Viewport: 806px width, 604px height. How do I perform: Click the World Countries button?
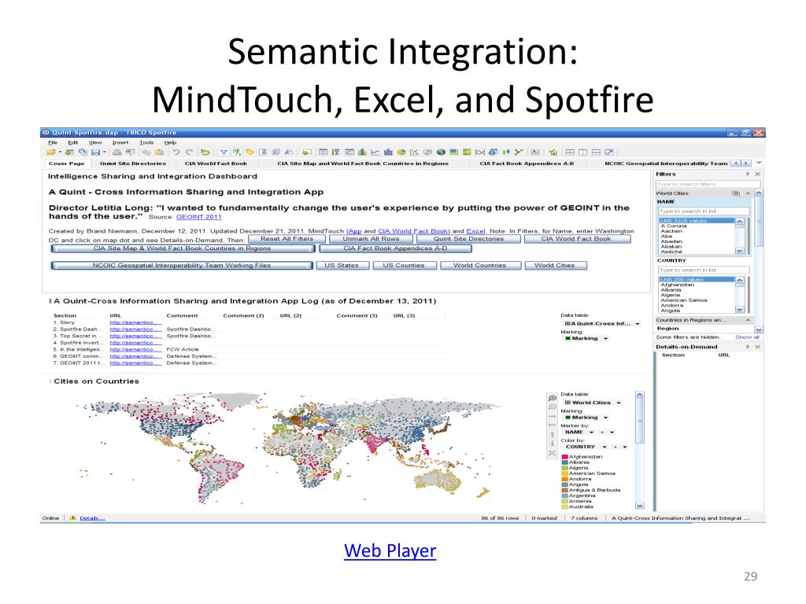click(479, 266)
